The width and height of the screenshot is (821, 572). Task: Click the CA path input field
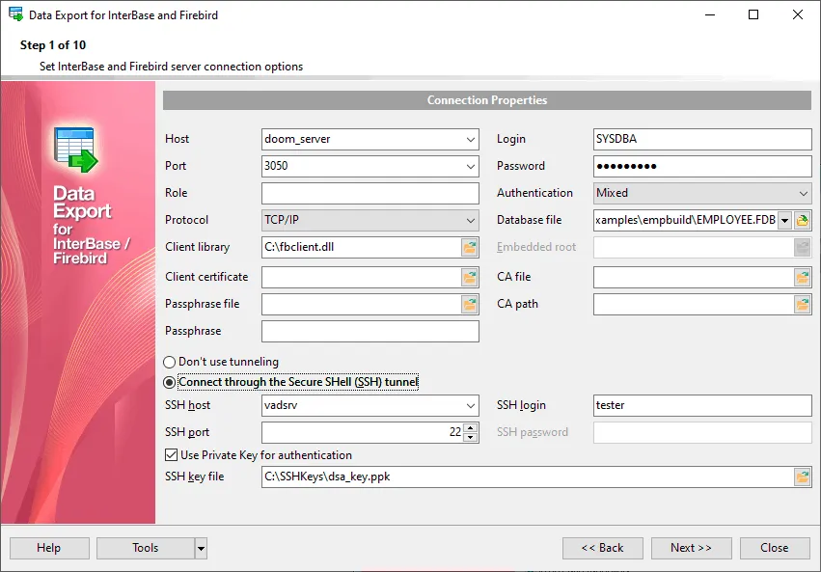[x=694, y=304]
